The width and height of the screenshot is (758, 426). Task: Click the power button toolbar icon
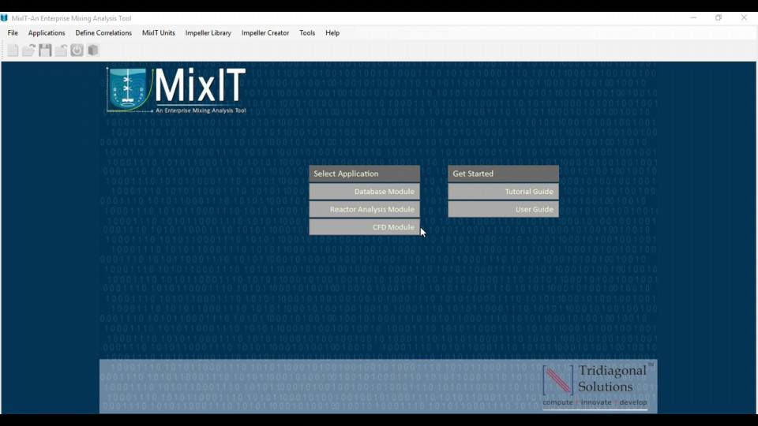[x=77, y=50]
